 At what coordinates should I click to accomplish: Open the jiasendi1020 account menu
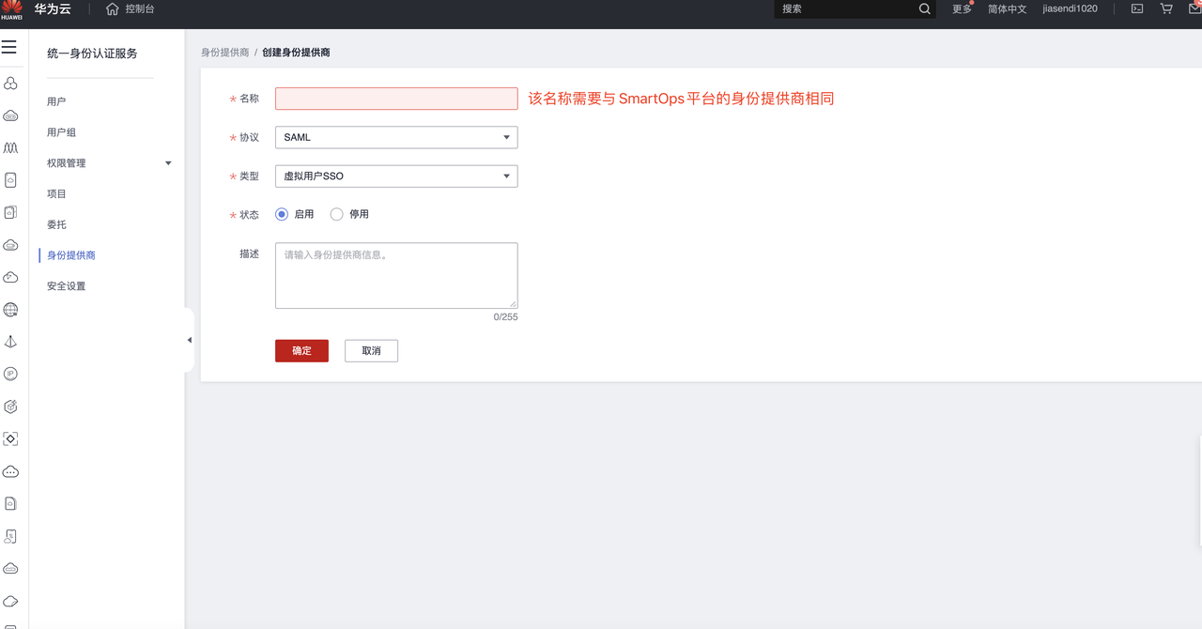pyautogui.click(x=1070, y=8)
